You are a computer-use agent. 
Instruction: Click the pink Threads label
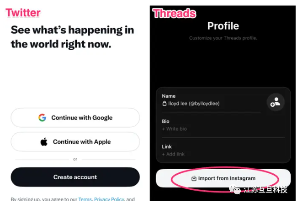175,13
